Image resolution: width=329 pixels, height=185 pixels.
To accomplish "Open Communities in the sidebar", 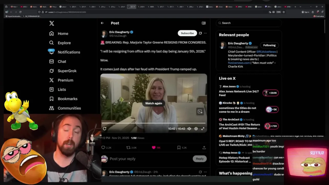I will pyautogui.click(x=65, y=108).
